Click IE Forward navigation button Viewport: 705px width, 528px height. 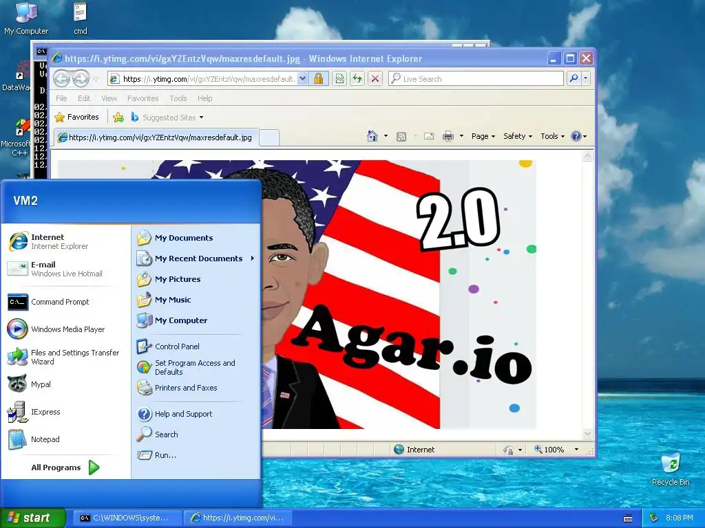pyautogui.click(x=81, y=78)
